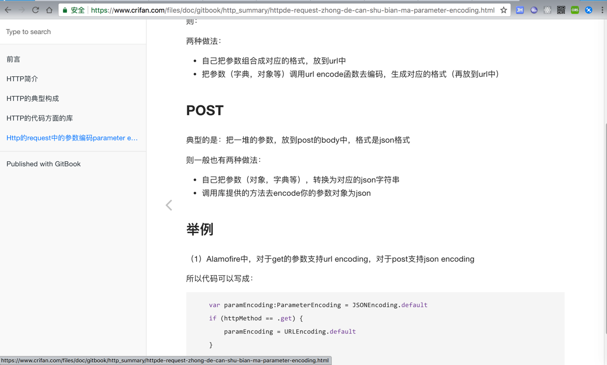Image resolution: width=607 pixels, height=365 pixels.
Task: Click the browser forward arrow
Action: click(x=22, y=10)
